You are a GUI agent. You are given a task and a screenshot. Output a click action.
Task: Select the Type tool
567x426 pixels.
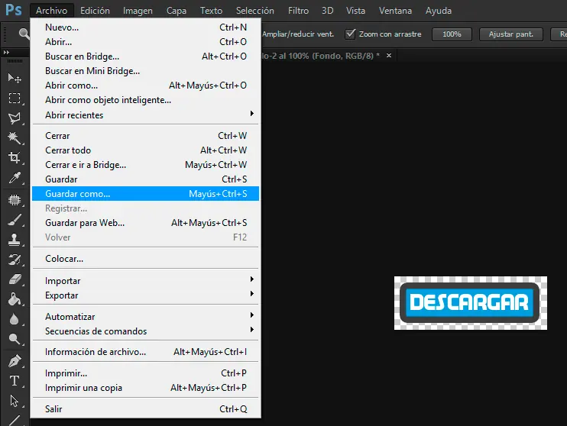(x=15, y=381)
